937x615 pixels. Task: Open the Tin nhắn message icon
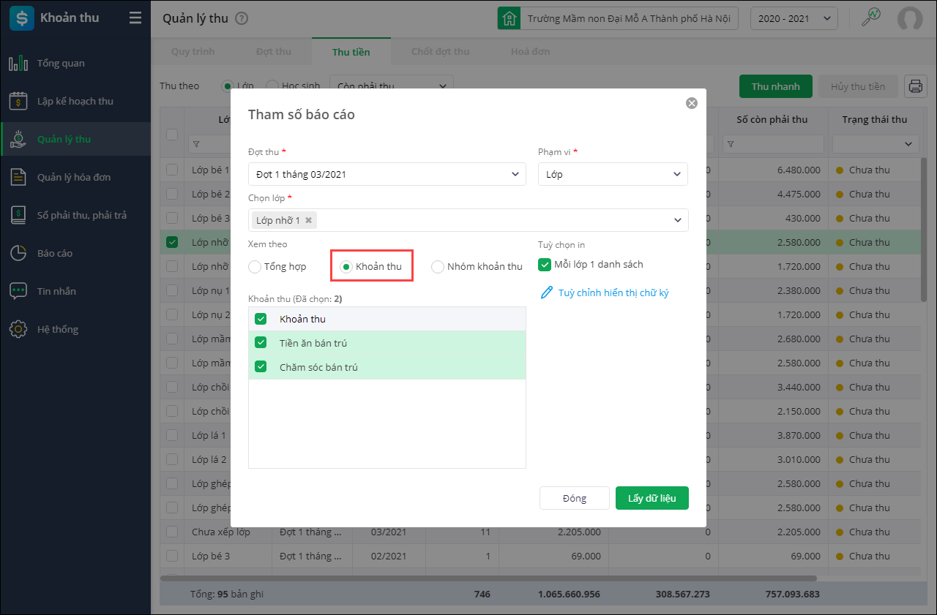pyautogui.click(x=18, y=292)
